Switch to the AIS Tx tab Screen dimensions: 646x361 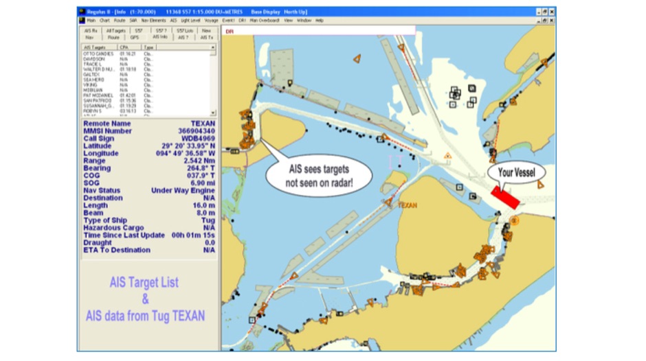pos(206,38)
